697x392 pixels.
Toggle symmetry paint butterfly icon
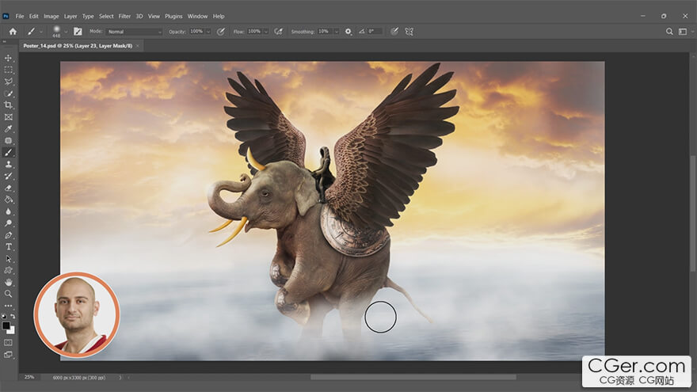point(409,32)
